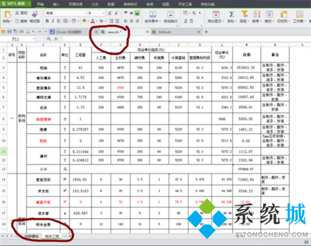The height and width of the screenshot is (246, 311).
Task: Click the font color A swatch
Action: coord(93,21)
